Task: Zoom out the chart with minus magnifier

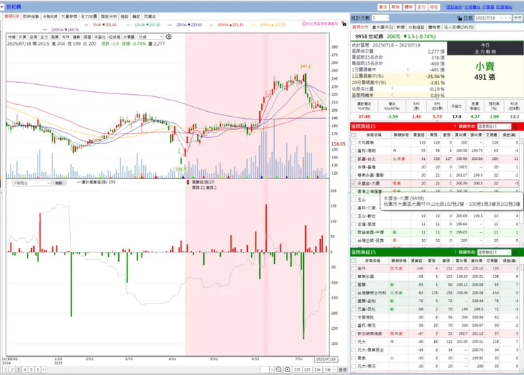Action: coord(279,369)
